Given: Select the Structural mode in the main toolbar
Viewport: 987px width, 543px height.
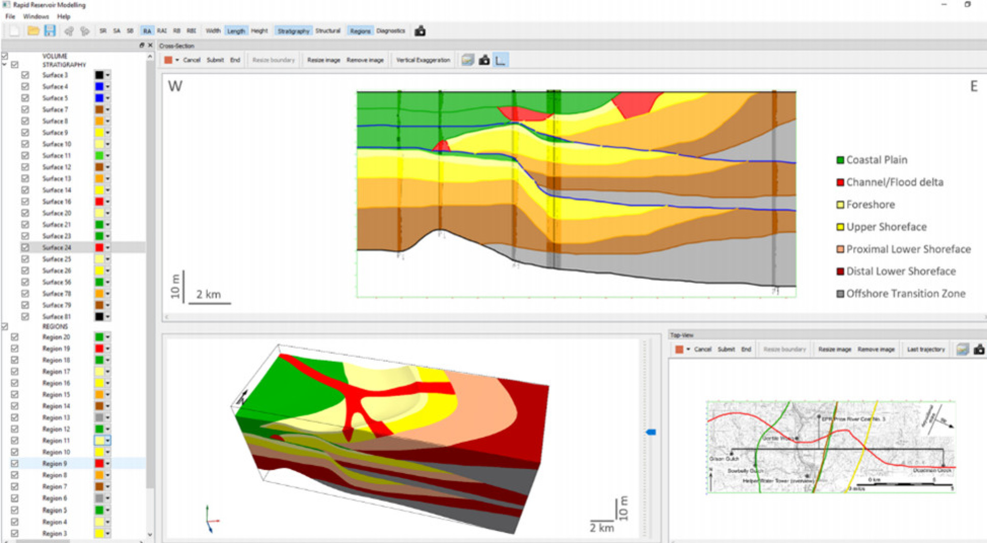Looking at the screenshot, I should (328, 31).
